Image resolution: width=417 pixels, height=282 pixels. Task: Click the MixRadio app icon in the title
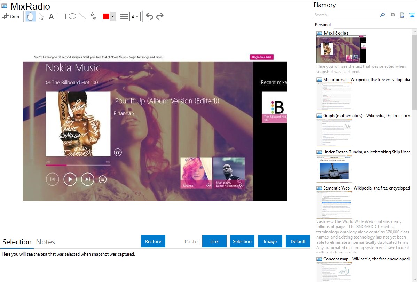(4, 6)
